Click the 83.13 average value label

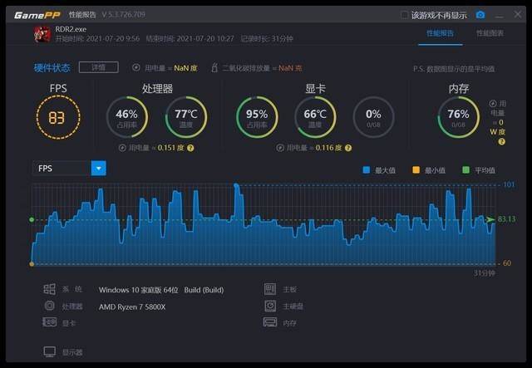pyautogui.click(x=506, y=219)
